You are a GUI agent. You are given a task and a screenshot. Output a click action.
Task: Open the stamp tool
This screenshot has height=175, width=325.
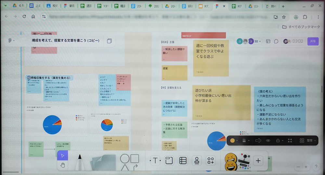(197, 160)
